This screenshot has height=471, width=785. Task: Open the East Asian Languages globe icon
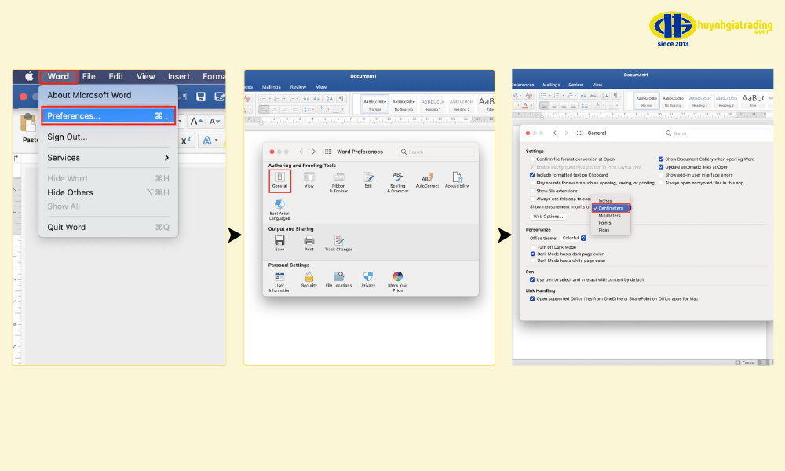click(279, 206)
